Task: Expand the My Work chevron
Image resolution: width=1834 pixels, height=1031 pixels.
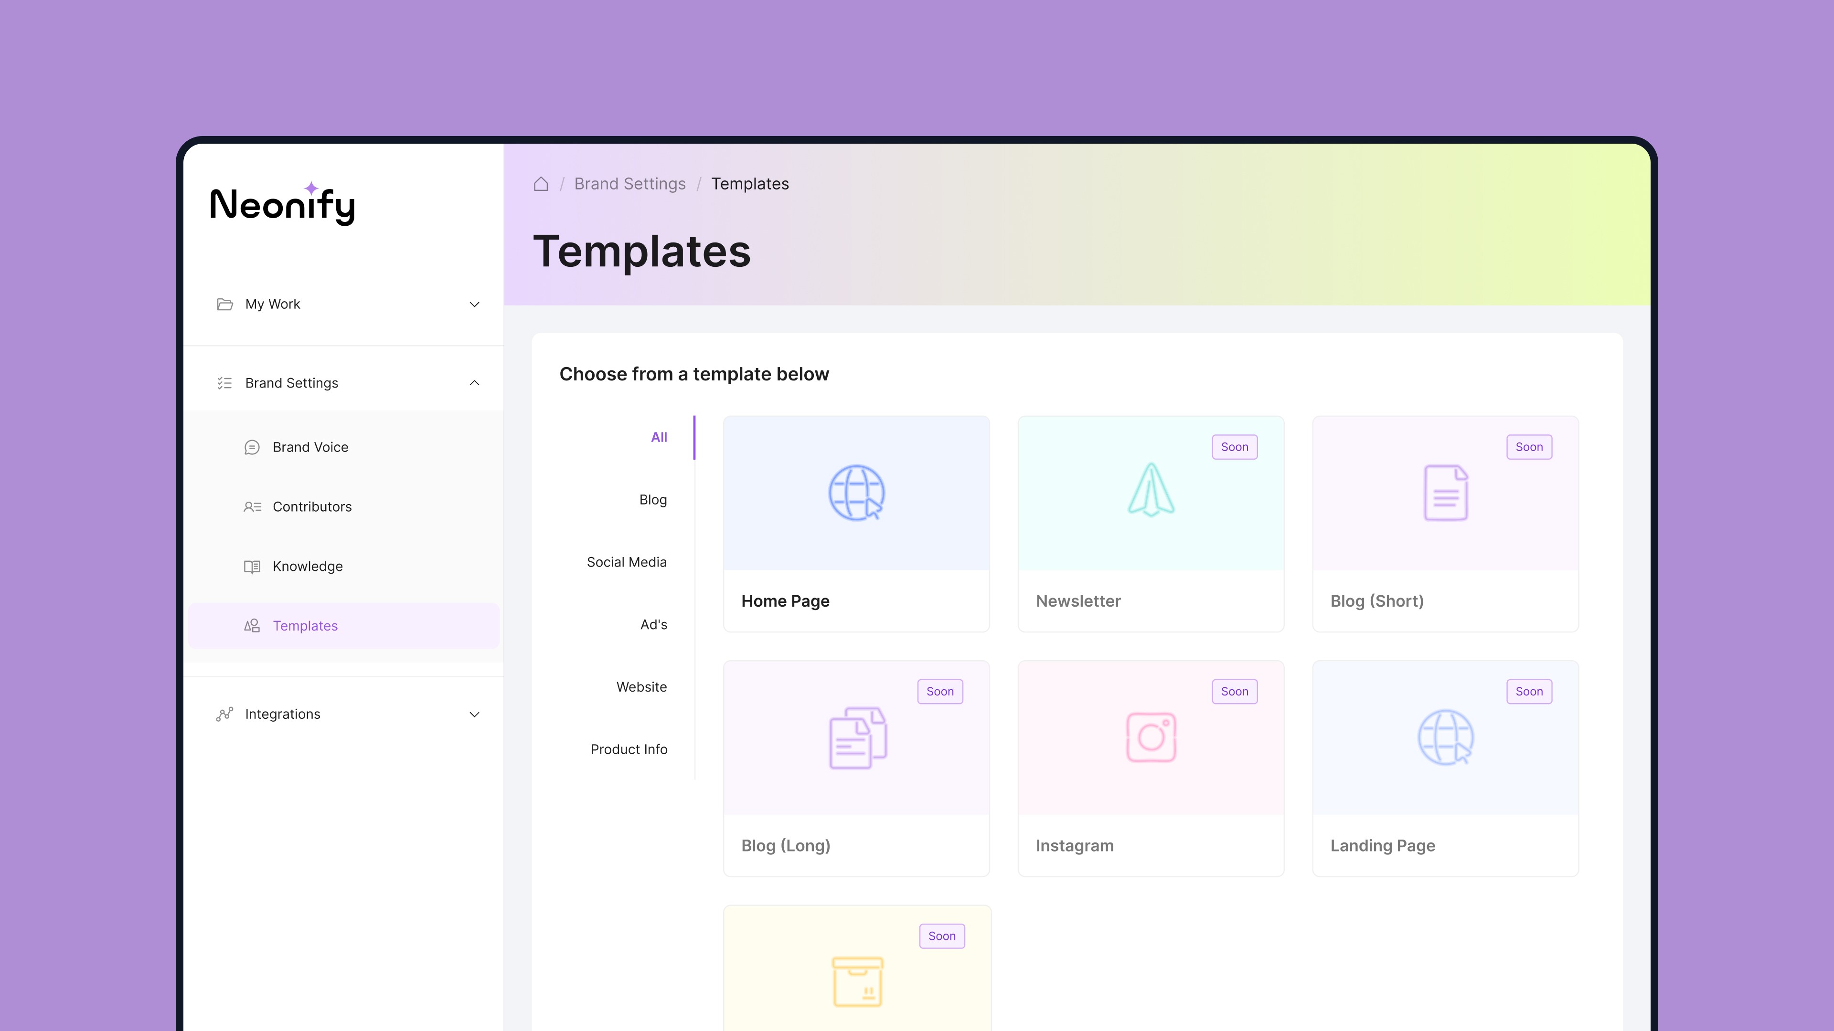Action: (474, 304)
